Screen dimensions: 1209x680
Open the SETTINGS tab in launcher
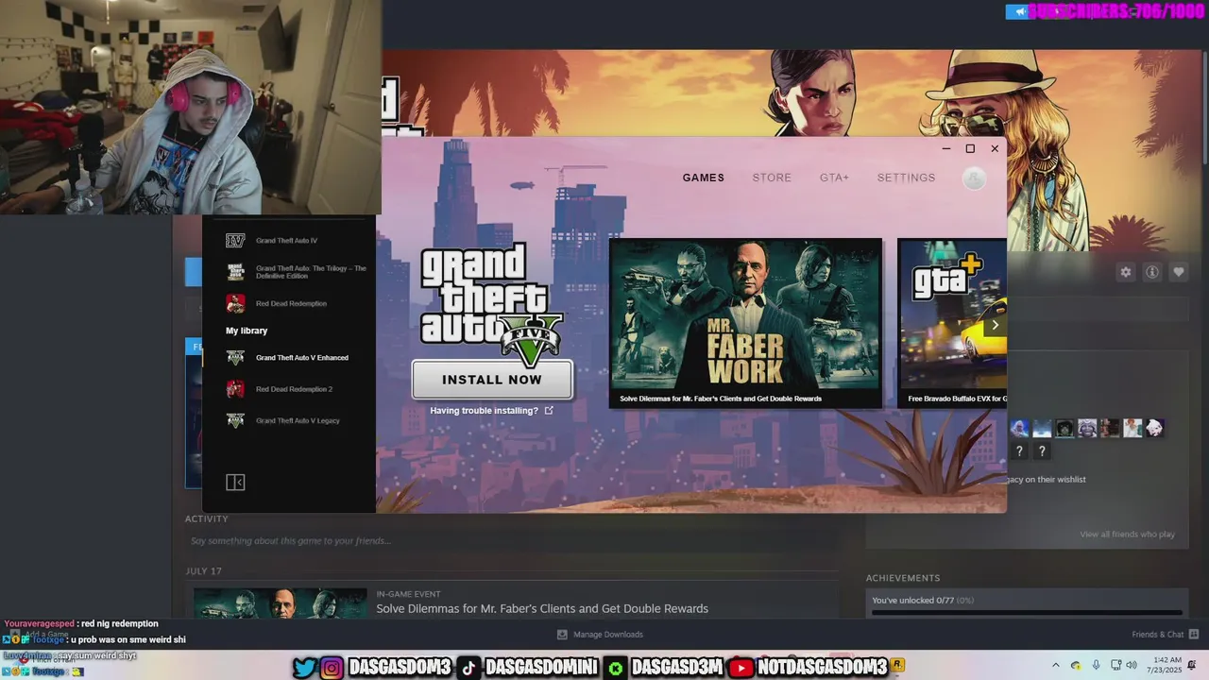point(906,178)
